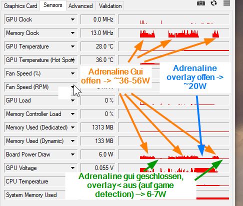
Task: Click the GPU Load history graph
Action: (173, 100)
